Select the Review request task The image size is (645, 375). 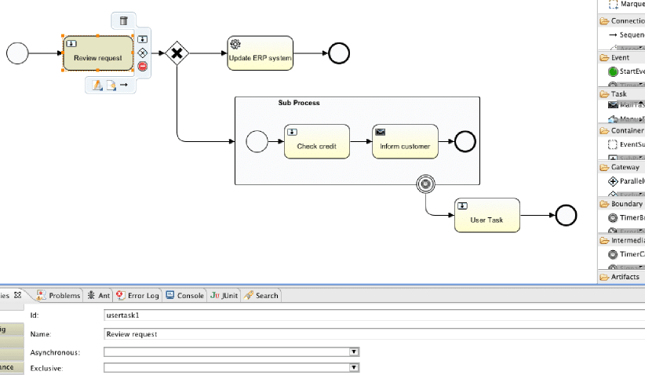point(98,53)
